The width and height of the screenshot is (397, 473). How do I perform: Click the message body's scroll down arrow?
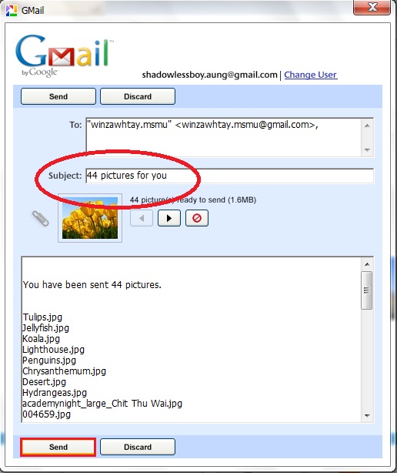367,416
